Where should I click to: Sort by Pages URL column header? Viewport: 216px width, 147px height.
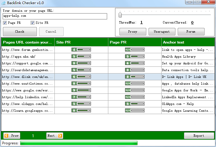[28, 42]
